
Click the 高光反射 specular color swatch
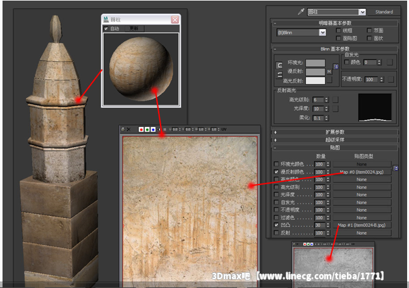(x=315, y=81)
